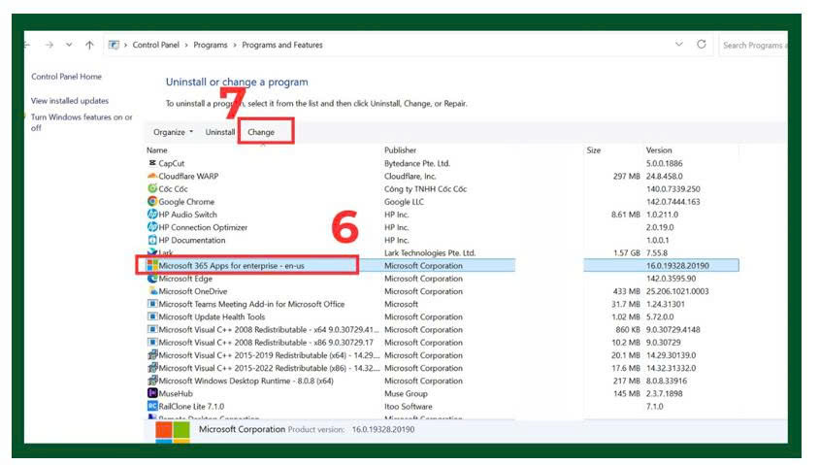The image size is (820, 465).
Task: Click the 860 KB size cell
Action: point(628,329)
